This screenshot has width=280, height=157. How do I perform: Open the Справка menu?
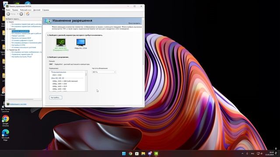click(45, 10)
